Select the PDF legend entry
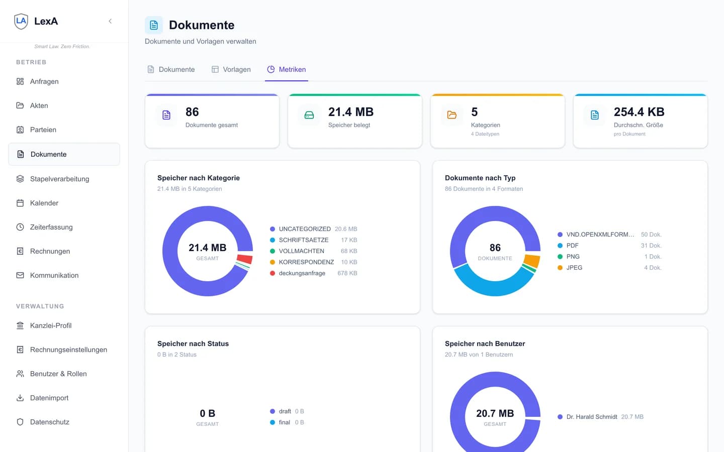The image size is (724, 452). (572, 246)
